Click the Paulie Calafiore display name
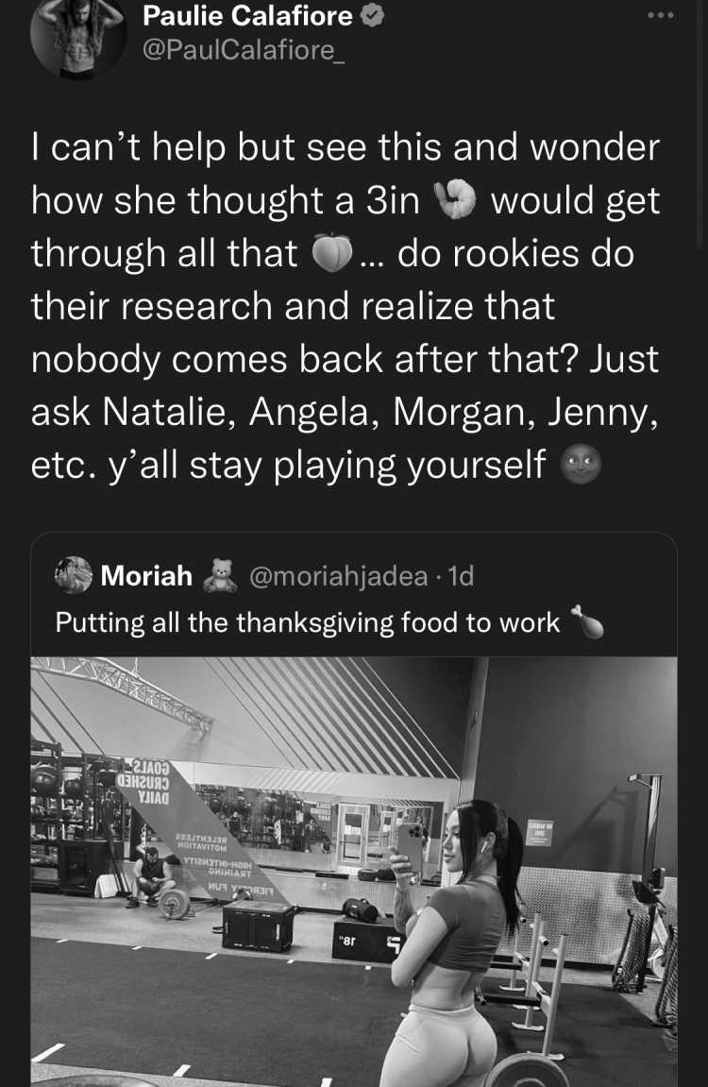 click(247, 16)
